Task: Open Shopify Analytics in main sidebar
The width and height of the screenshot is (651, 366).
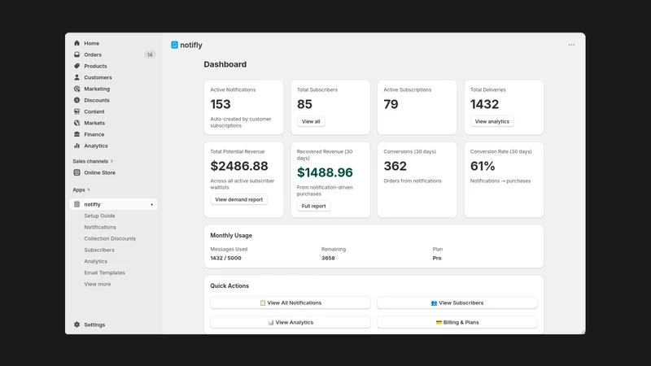Action: click(x=96, y=146)
